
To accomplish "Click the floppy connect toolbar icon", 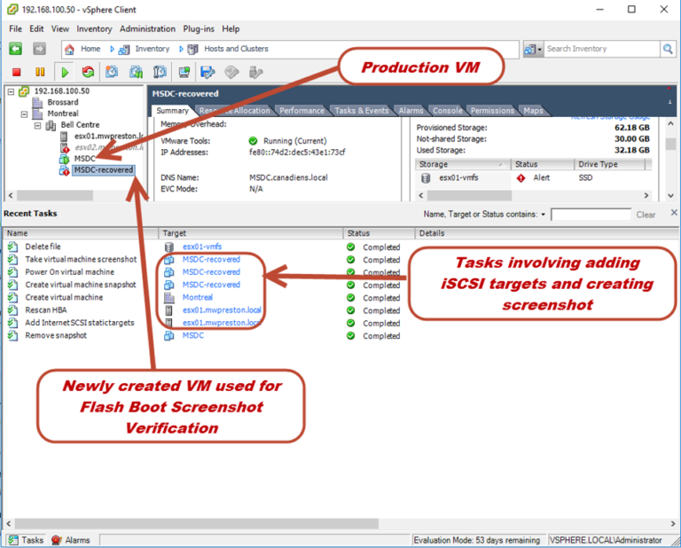I will (207, 72).
